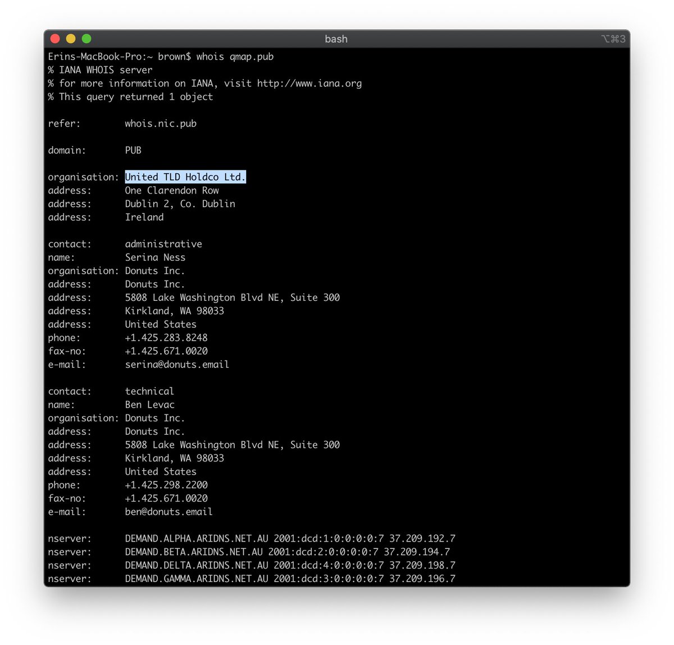Click the 'whois qmap.pub' command text
This screenshot has width=674, height=645.
point(235,57)
